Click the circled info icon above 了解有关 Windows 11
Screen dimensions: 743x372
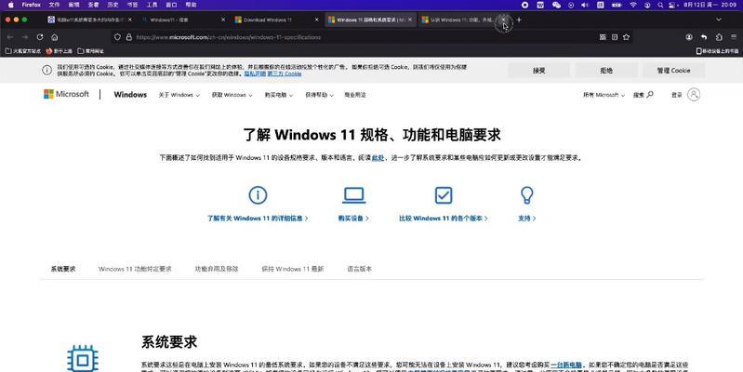point(258,194)
